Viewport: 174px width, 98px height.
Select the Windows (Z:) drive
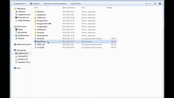[x=23, y=59]
